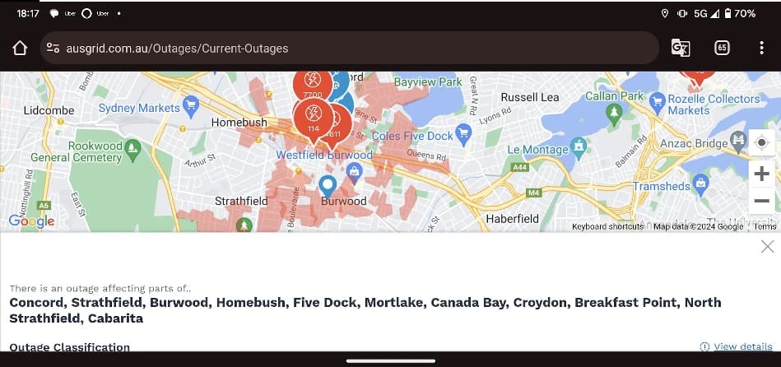
Task: Tap the Russell Lea suburb label
Action: coord(530,97)
